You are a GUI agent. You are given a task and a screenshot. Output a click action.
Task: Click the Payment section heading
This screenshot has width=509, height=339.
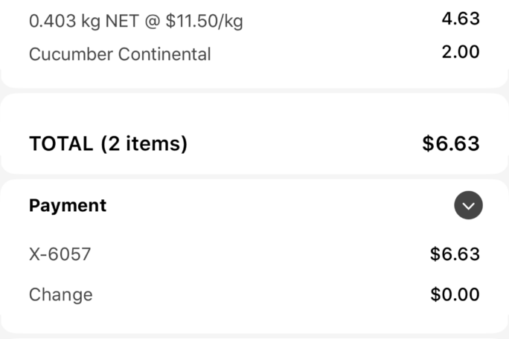pos(68,206)
